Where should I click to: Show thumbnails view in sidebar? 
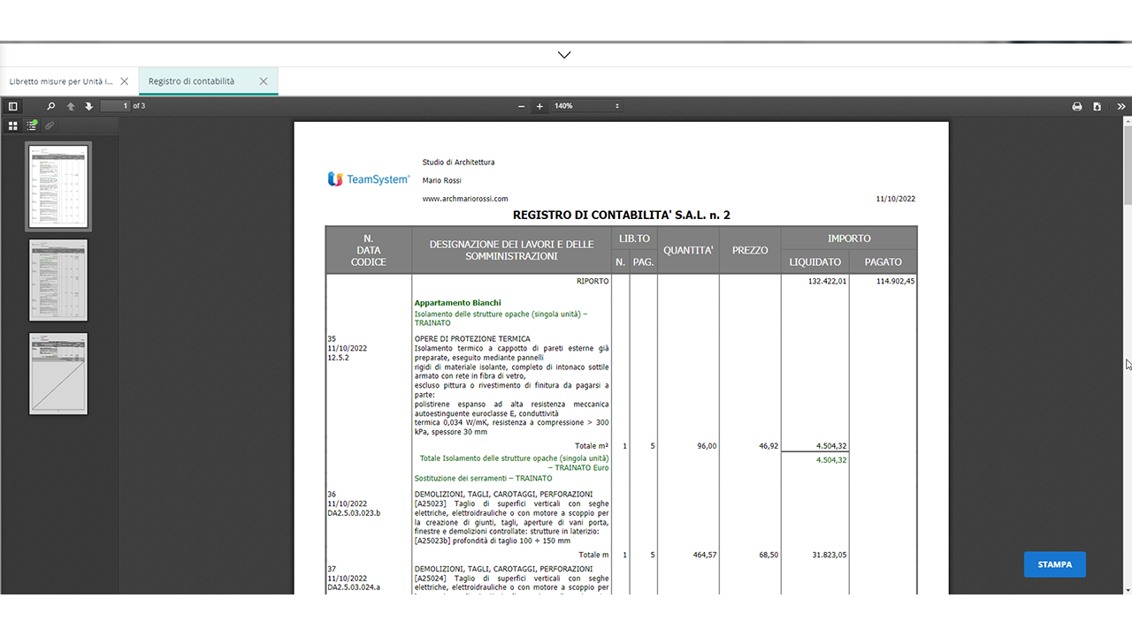tap(13, 125)
